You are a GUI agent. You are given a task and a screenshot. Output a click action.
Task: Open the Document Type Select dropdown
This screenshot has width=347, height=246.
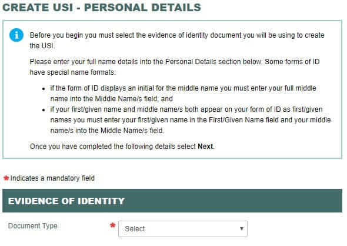[x=183, y=229]
